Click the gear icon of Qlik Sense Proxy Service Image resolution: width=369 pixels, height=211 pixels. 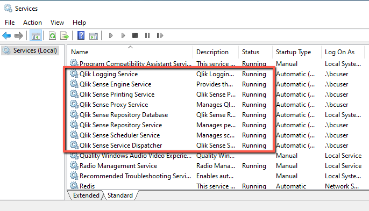pos(74,104)
